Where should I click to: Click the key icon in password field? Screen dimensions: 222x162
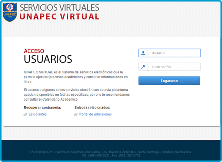tap(143, 67)
